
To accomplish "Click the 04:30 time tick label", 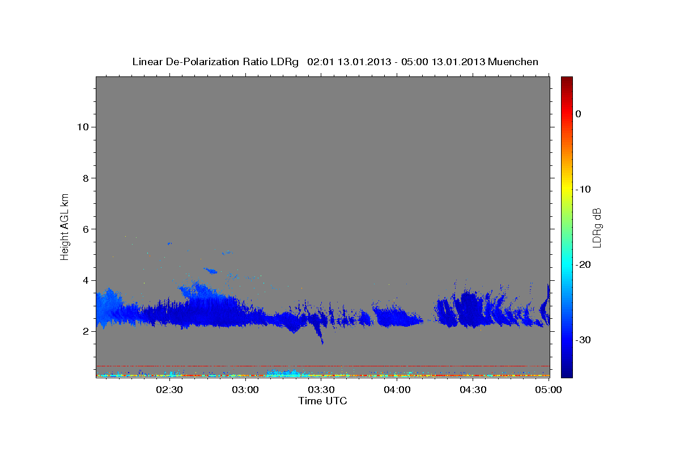I will [473, 390].
